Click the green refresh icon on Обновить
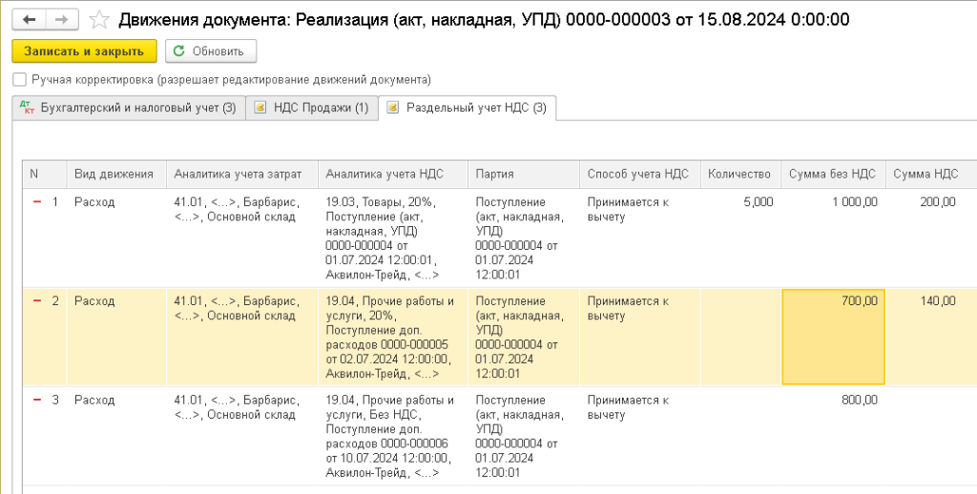Viewport: 977px width, 494px height. pos(178,51)
